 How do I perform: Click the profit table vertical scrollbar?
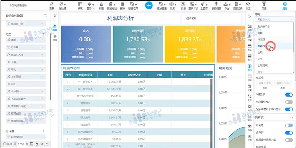pyautogui.click(x=211, y=113)
